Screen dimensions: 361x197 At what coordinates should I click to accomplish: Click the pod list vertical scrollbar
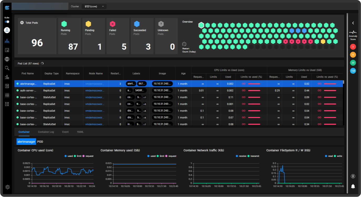pyautogui.click(x=343, y=82)
